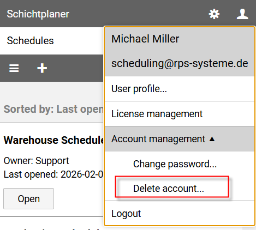Click the Michael Miller name
This screenshot has width=256, height=230.
click(145, 39)
